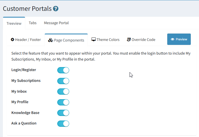
Task: Open the Customer Portals help icon
Action: click(x=56, y=9)
